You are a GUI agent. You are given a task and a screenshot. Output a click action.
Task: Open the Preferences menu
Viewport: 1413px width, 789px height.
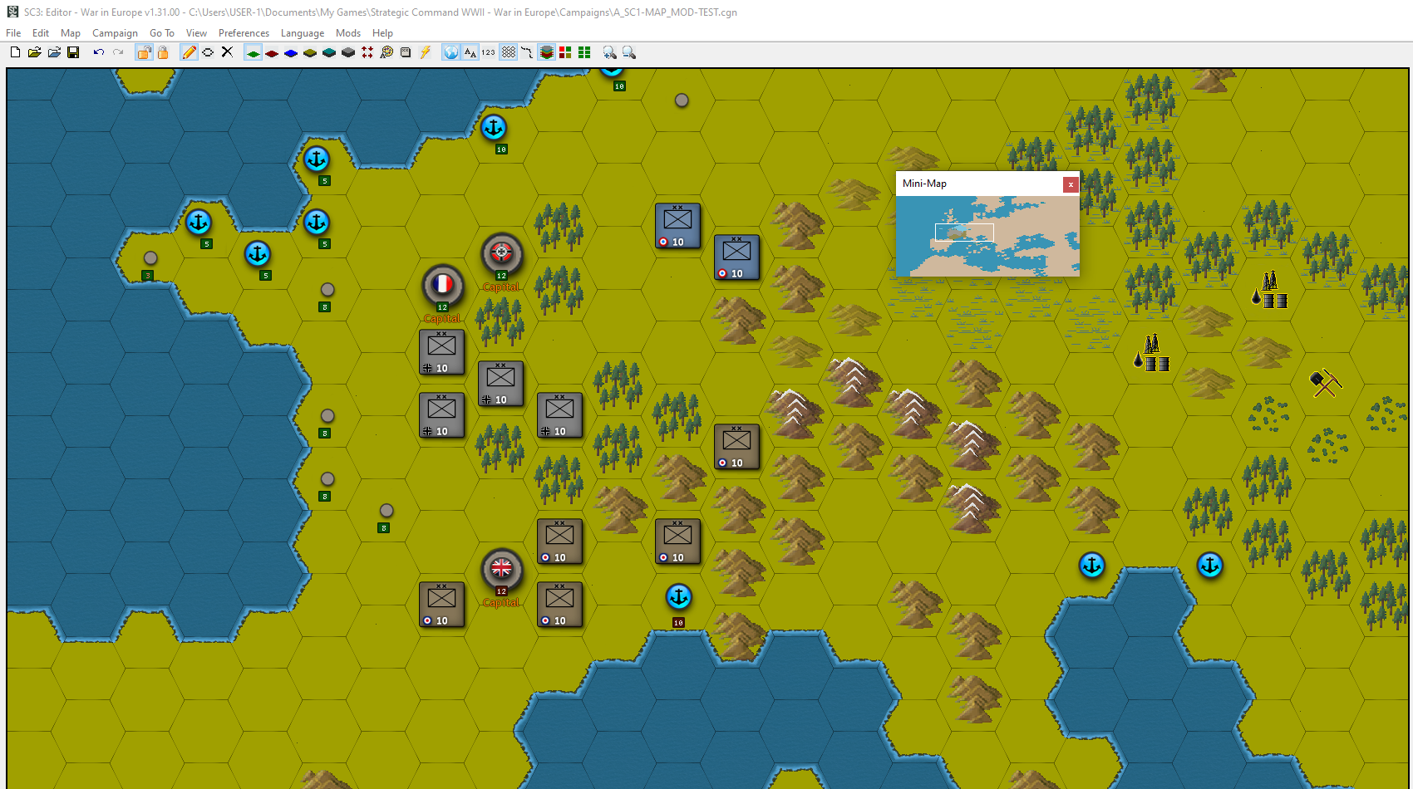244,33
